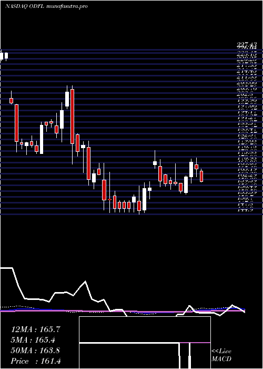Click the 50MA : 163.8 value

point(35,351)
